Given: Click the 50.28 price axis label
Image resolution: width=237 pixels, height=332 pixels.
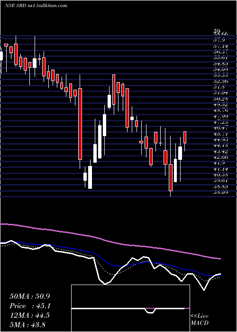Looking at the screenshot, I should click(220, 99).
